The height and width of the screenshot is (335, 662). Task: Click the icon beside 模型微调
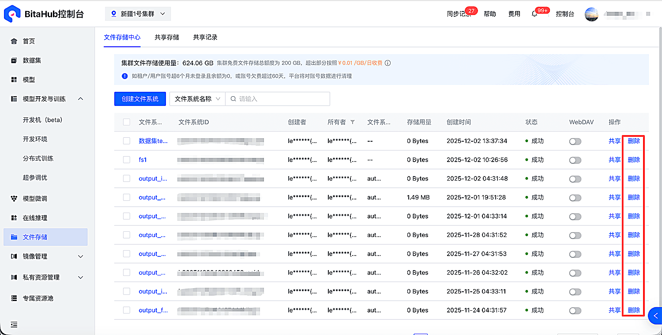pos(14,199)
